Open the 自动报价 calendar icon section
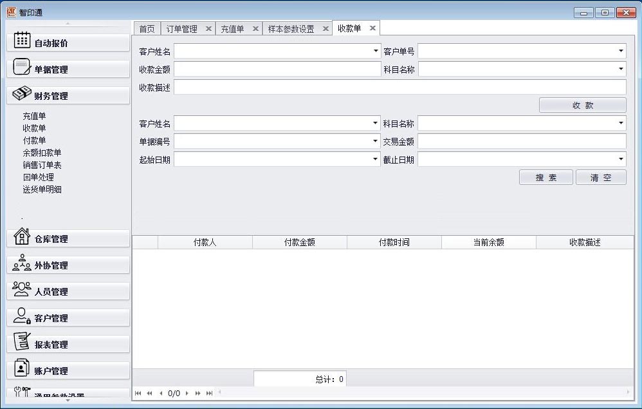The image size is (642, 409). point(22,41)
